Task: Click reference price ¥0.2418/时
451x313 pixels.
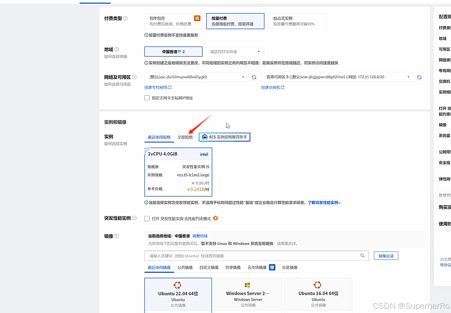Action: pyautogui.click(x=198, y=189)
